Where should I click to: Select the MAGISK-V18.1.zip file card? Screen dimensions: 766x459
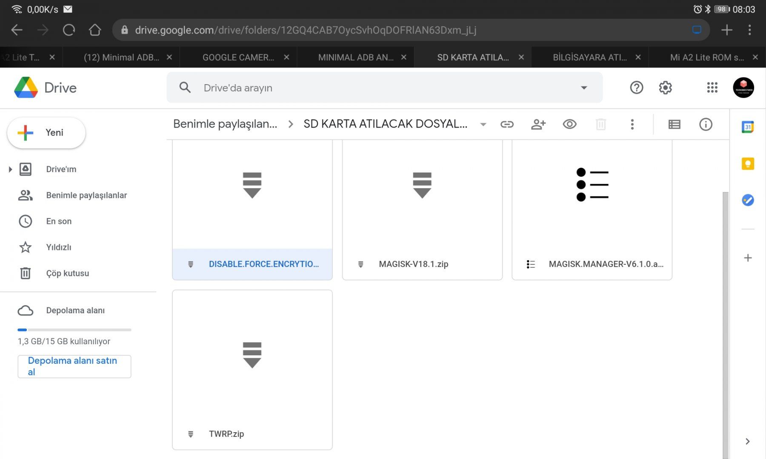click(x=422, y=210)
